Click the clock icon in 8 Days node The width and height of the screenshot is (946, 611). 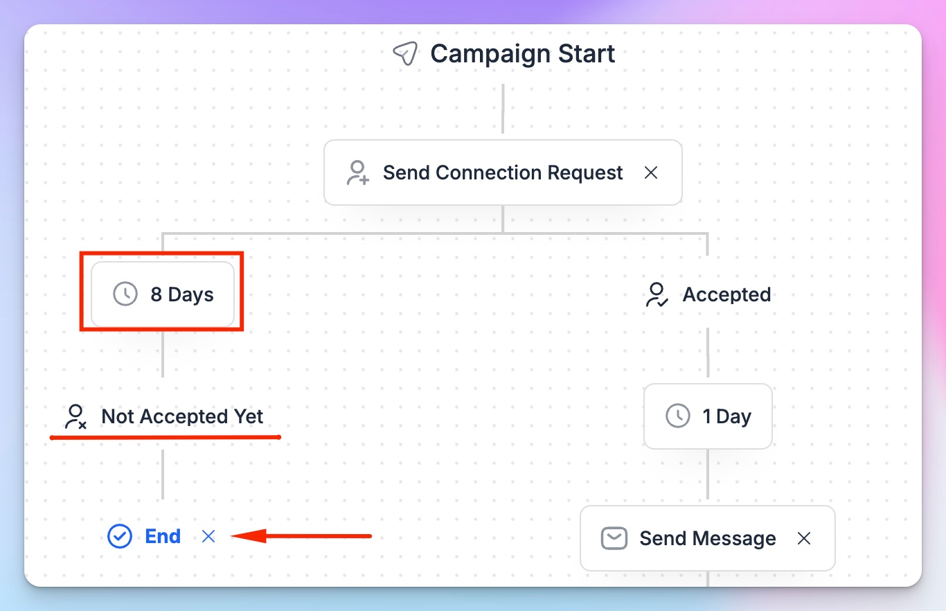125,294
